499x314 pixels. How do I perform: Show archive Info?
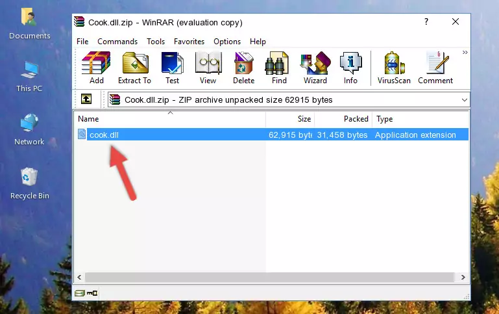pyautogui.click(x=350, y=68)
